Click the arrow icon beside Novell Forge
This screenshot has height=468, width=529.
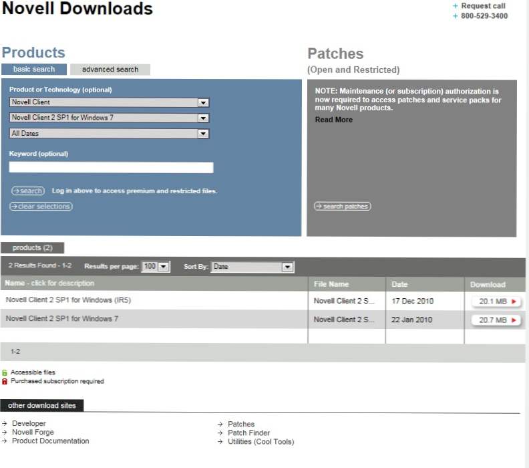coord(5,432)
